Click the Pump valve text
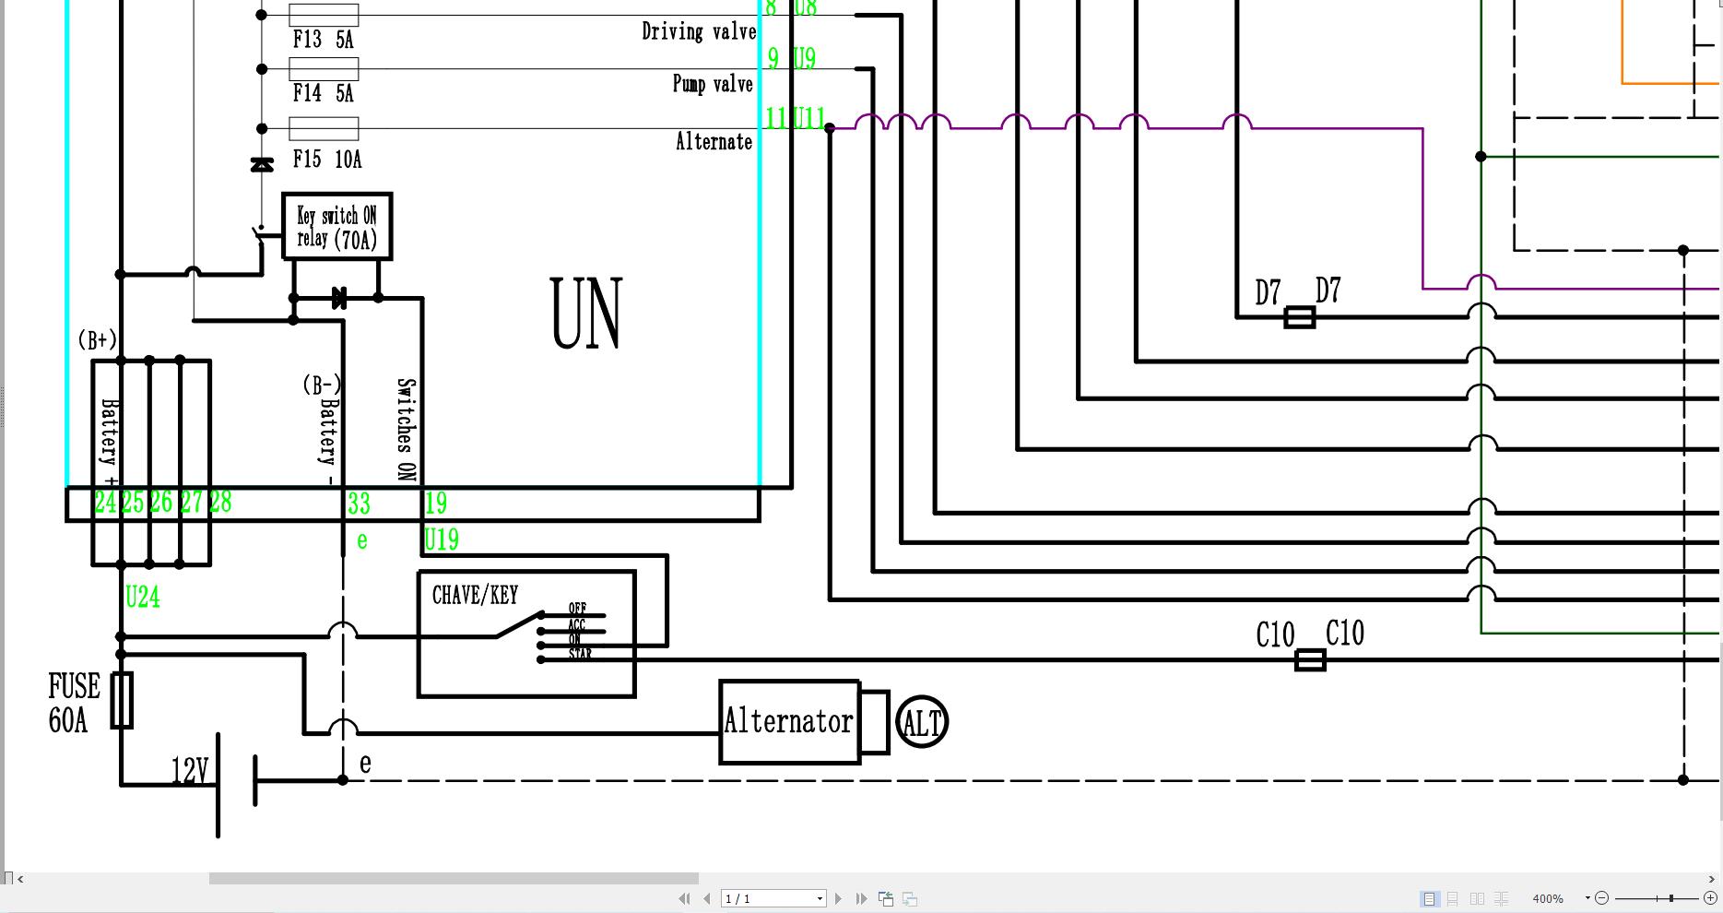 click(x=713, y=84)
